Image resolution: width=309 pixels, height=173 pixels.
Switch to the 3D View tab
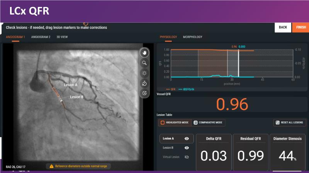62,37
